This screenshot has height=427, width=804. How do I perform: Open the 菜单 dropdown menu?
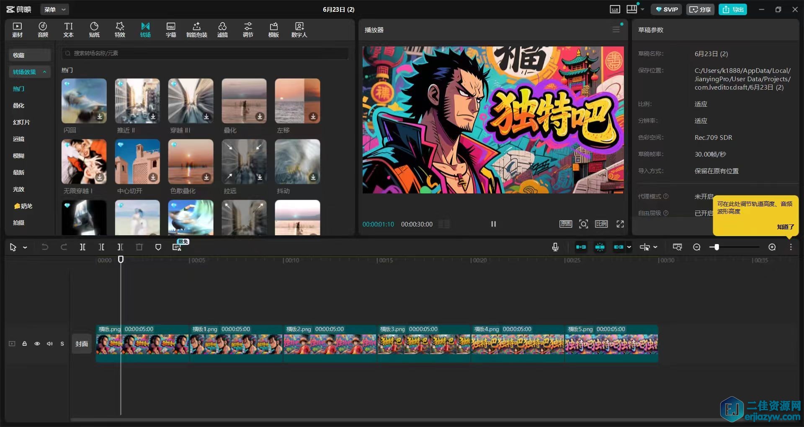click(54, 9)
